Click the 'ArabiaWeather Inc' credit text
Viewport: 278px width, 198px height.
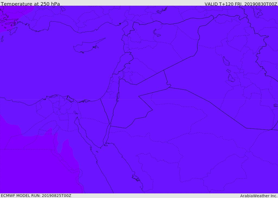[258, 196]
